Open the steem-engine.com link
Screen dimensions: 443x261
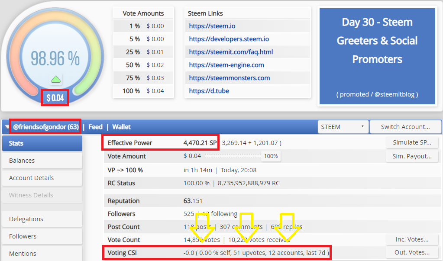click(x=226, y=65)
